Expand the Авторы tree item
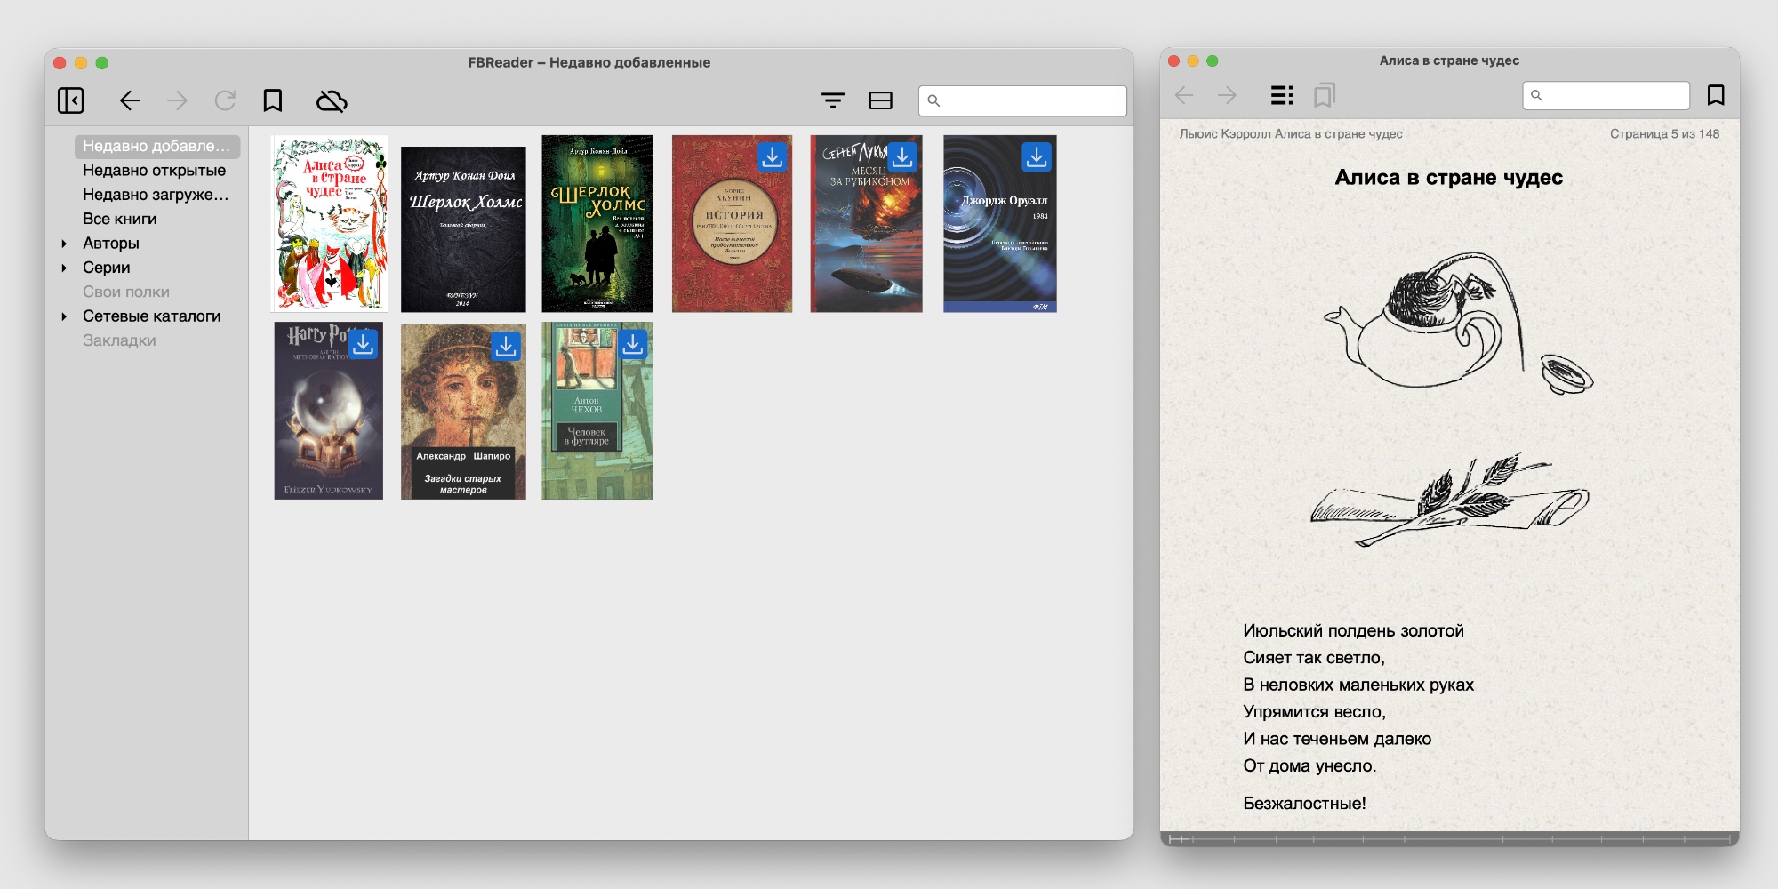 point(64,244)
